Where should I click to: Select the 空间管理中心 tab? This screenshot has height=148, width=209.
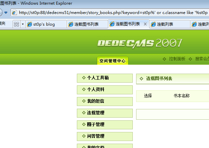[x=112, y=61]
